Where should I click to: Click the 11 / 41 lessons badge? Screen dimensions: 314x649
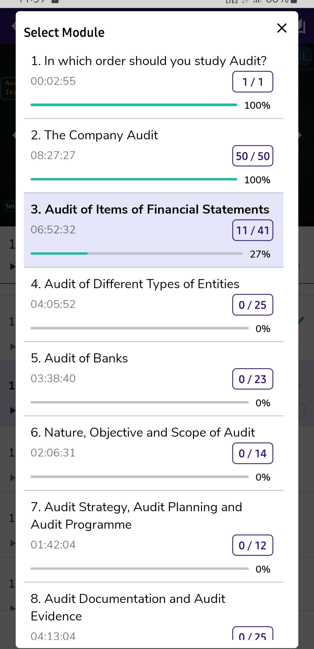253,230
